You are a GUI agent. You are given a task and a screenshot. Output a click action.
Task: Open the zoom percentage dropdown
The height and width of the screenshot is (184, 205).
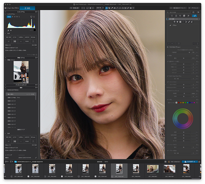point(103,8)
